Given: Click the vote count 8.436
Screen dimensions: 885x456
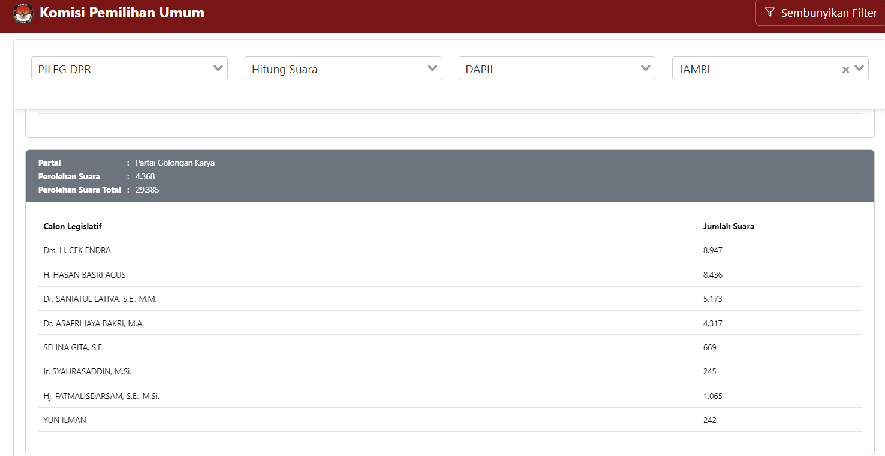Looking at the screenshot, I should click(713, 275).
